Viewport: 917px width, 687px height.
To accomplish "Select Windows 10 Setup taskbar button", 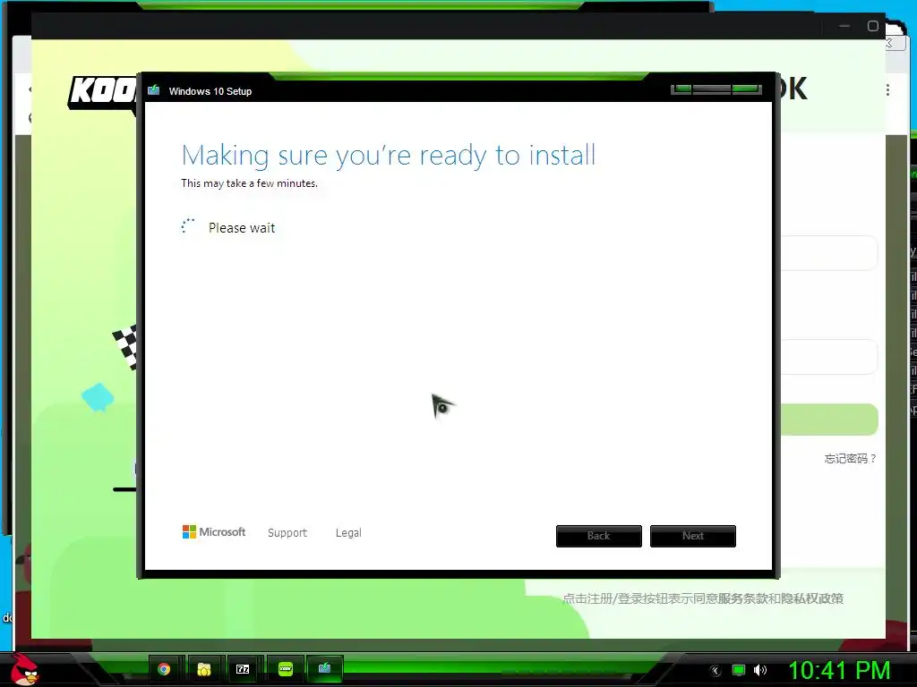I will [x=324, y=668].
